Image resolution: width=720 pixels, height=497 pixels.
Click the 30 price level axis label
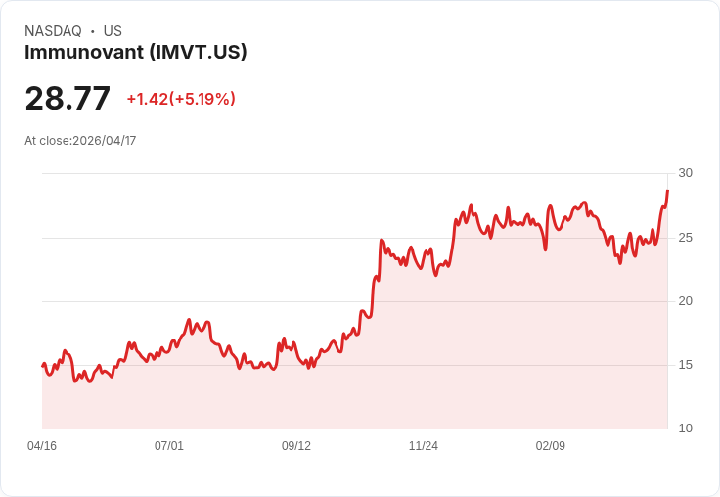pos(685,173)
